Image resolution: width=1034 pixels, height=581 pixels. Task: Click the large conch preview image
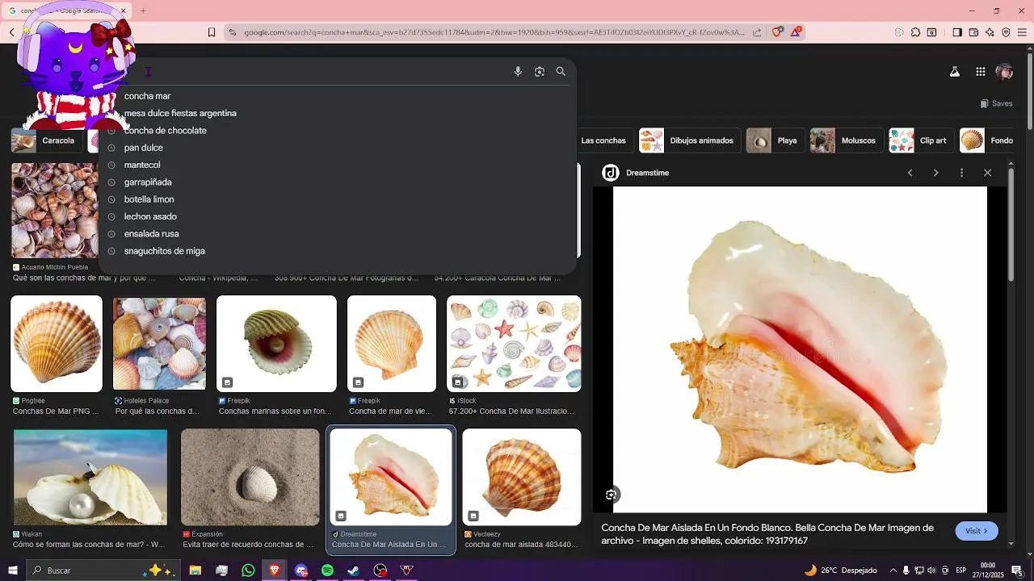point(800,349)
